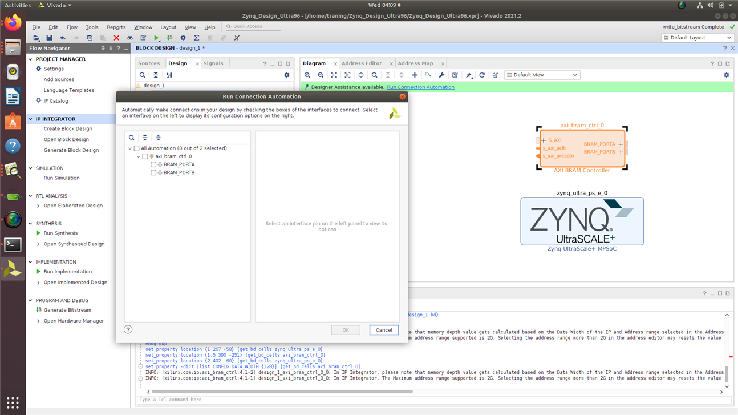Check the axi_bram_ctrl_0 checkbox
The image size is (738, 415).
[x=145, y=156]
